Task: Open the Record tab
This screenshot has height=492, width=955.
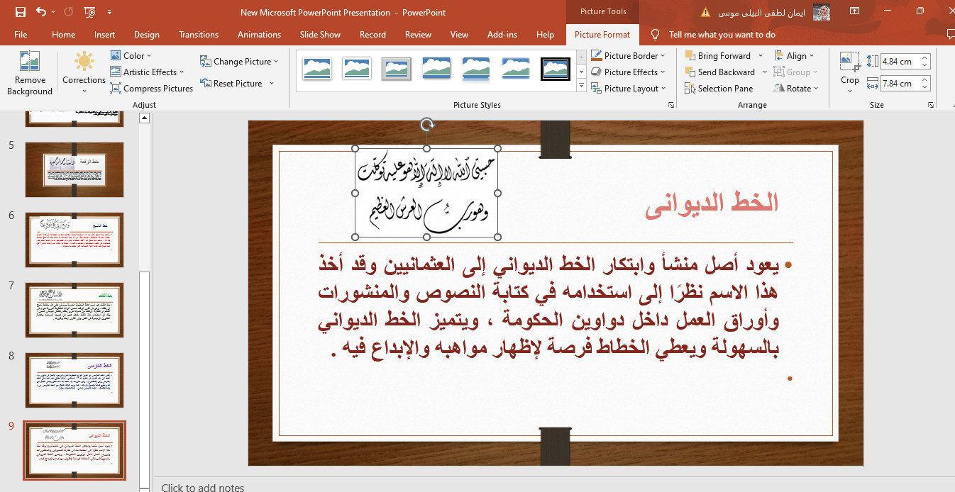Action: [x=372, y=34]
